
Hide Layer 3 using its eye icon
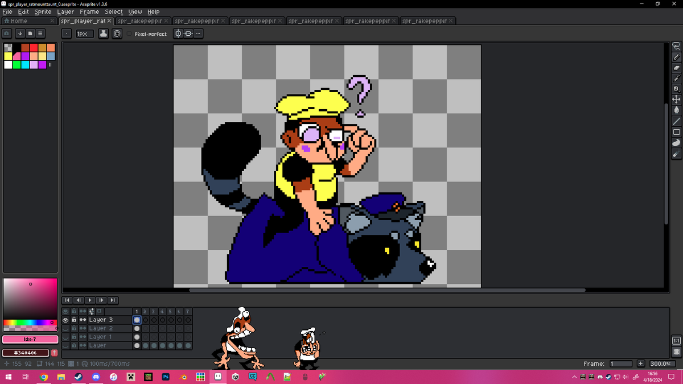coord(65,320)
